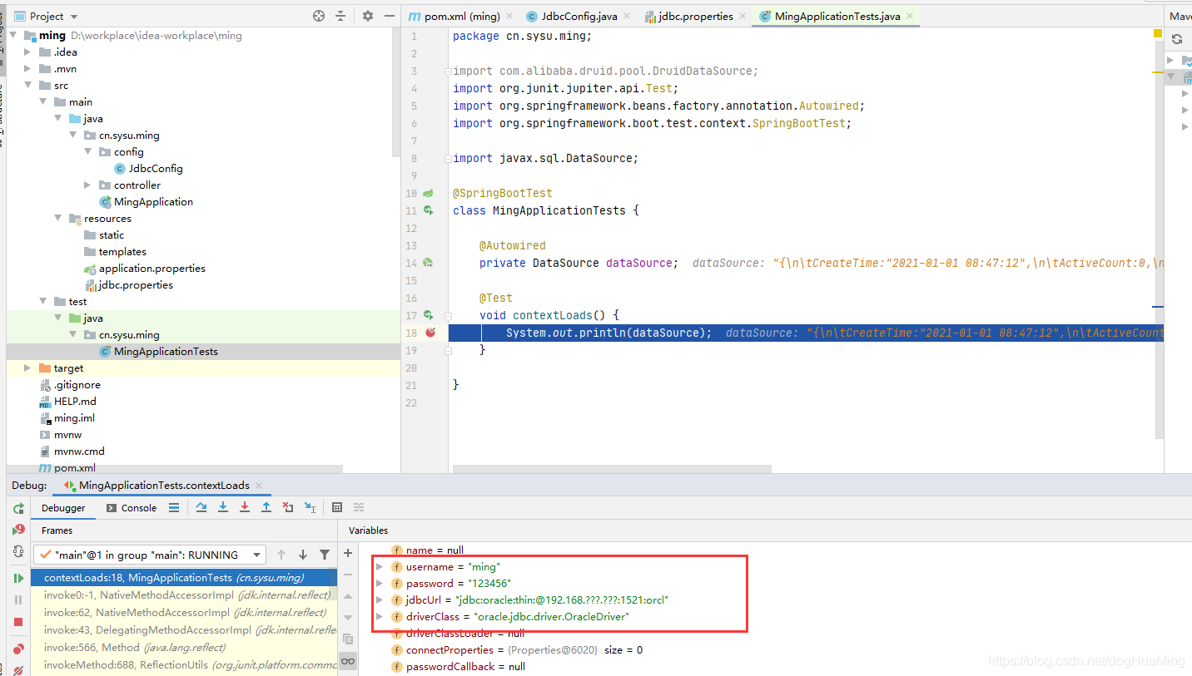This screenshot has height=676, width=1192.
Task: Open View Breakpoints icon
Action: (x=18, y=649)
